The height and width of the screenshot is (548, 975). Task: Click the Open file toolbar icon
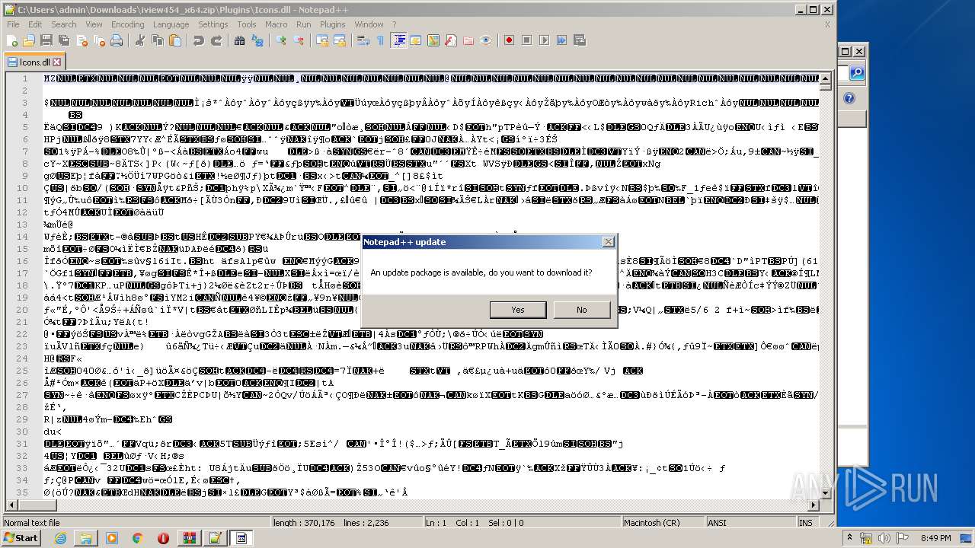pos(29,40)
